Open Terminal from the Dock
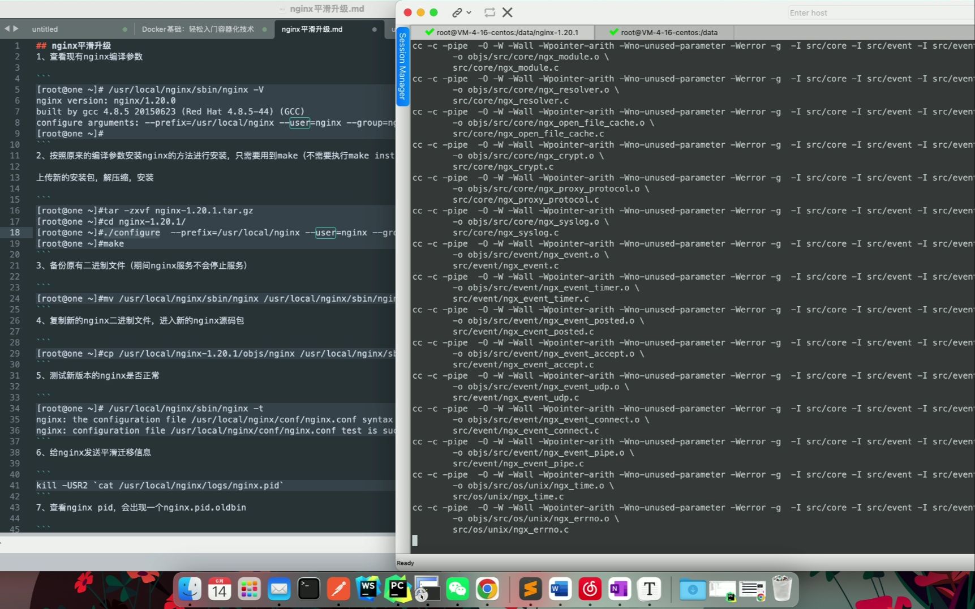Viewport: 975px width, 609px height. pos(308,589)
